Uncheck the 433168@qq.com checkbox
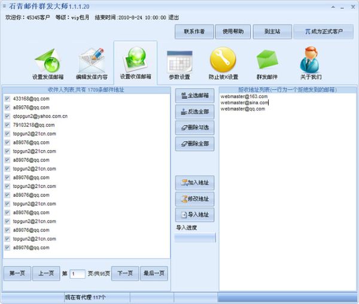 point(7,99)
